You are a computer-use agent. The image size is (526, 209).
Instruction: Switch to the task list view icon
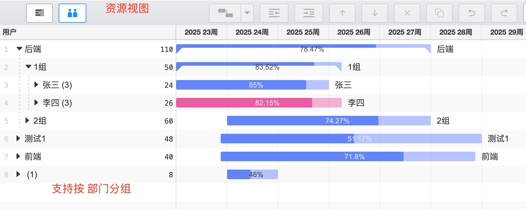pos(40,13)
